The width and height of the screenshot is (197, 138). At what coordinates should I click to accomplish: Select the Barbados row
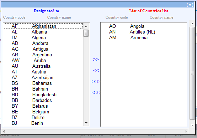pos(43,100)
